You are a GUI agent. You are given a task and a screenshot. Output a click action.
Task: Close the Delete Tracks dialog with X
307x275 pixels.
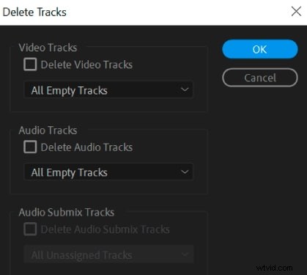[x=296, y=11]
